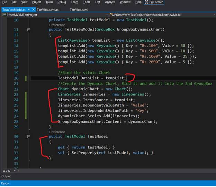The image size is (216, 187).
Task: Click line number 18 in the margin
Action: [x=16, y=68]
